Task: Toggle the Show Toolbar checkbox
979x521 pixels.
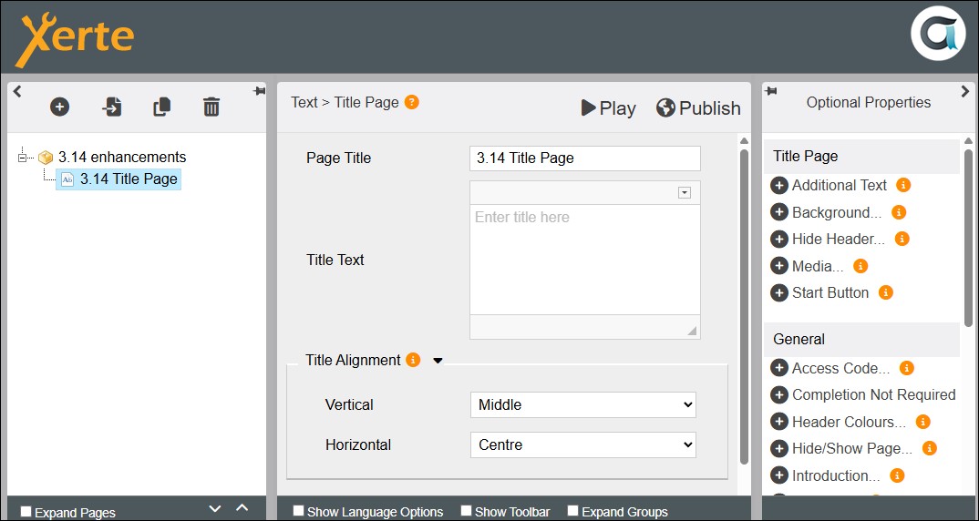Action: pos(466,511)
